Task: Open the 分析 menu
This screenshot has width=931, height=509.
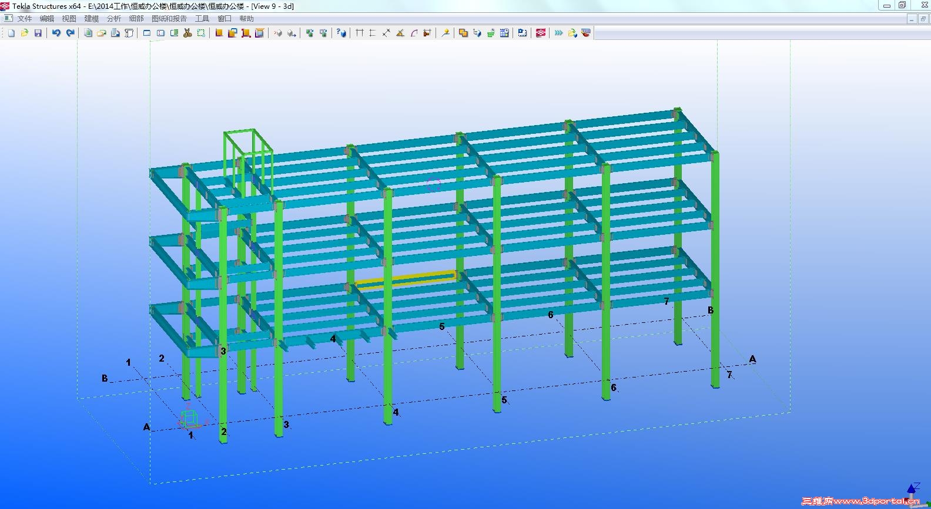Action: [x=114, y=19]
